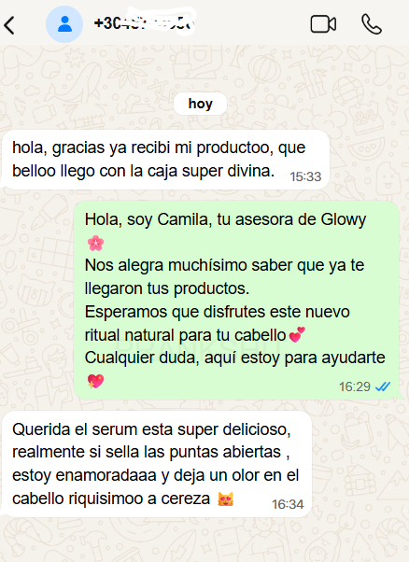Open the contact profile avatar
This screenshot has width=409, height=562.
[64, 24]
